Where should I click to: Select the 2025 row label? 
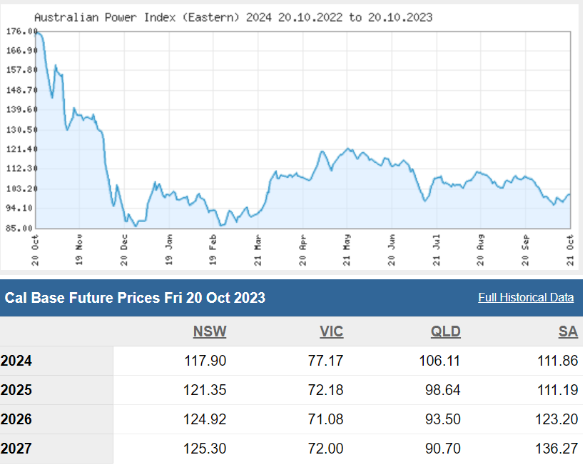(x=17, y=390)
